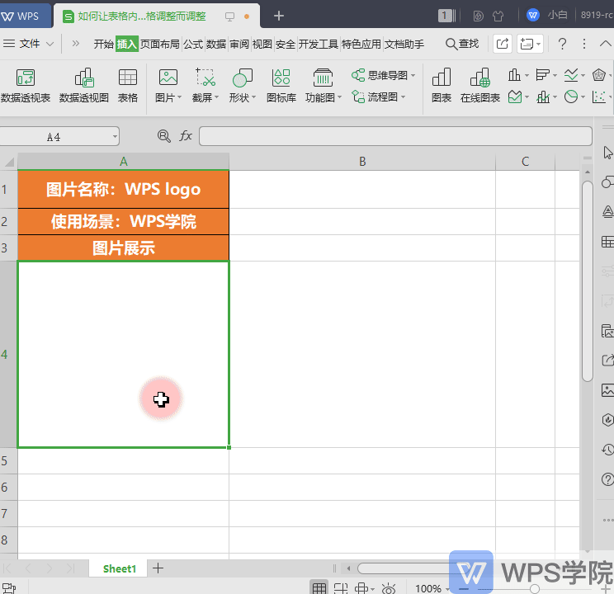Expand the 思维导图 dropdown arrow
This screenshot has width=614, height=594.
413,75
